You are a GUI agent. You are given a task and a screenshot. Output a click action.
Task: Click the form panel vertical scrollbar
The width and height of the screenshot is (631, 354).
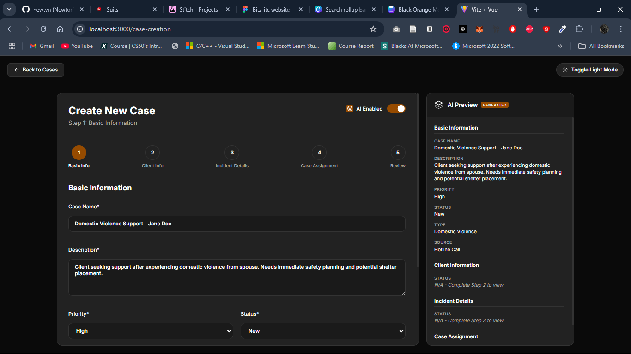pyautogui.click(x=418, y=180)
